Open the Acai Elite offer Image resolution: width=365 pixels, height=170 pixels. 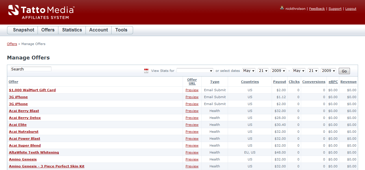[18, 125]
